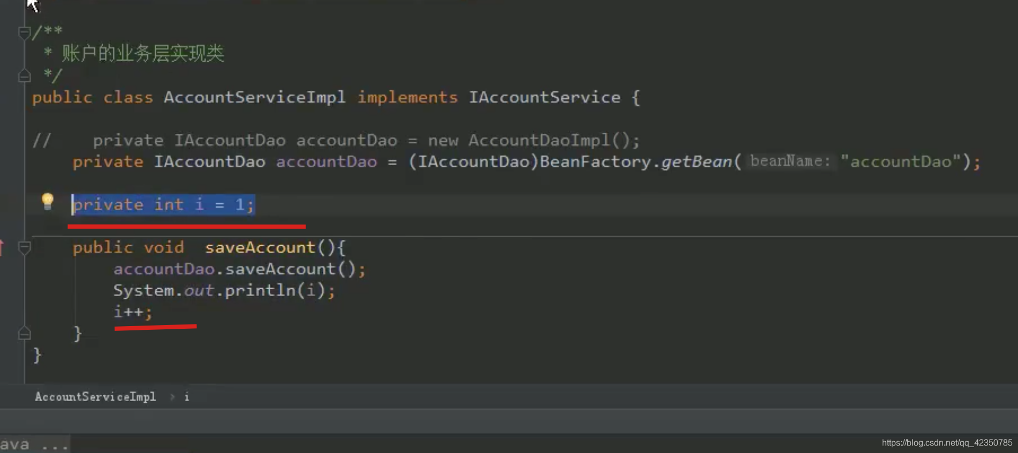Image resolution: width=1018 pixels, height=453 pixels.
Task: Click the final closing brace of the class
Action: pos(37,355)
